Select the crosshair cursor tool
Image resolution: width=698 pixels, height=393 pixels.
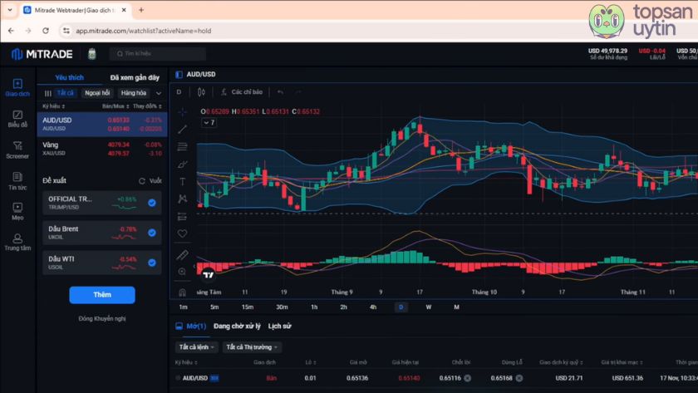[x=182, y=112]
